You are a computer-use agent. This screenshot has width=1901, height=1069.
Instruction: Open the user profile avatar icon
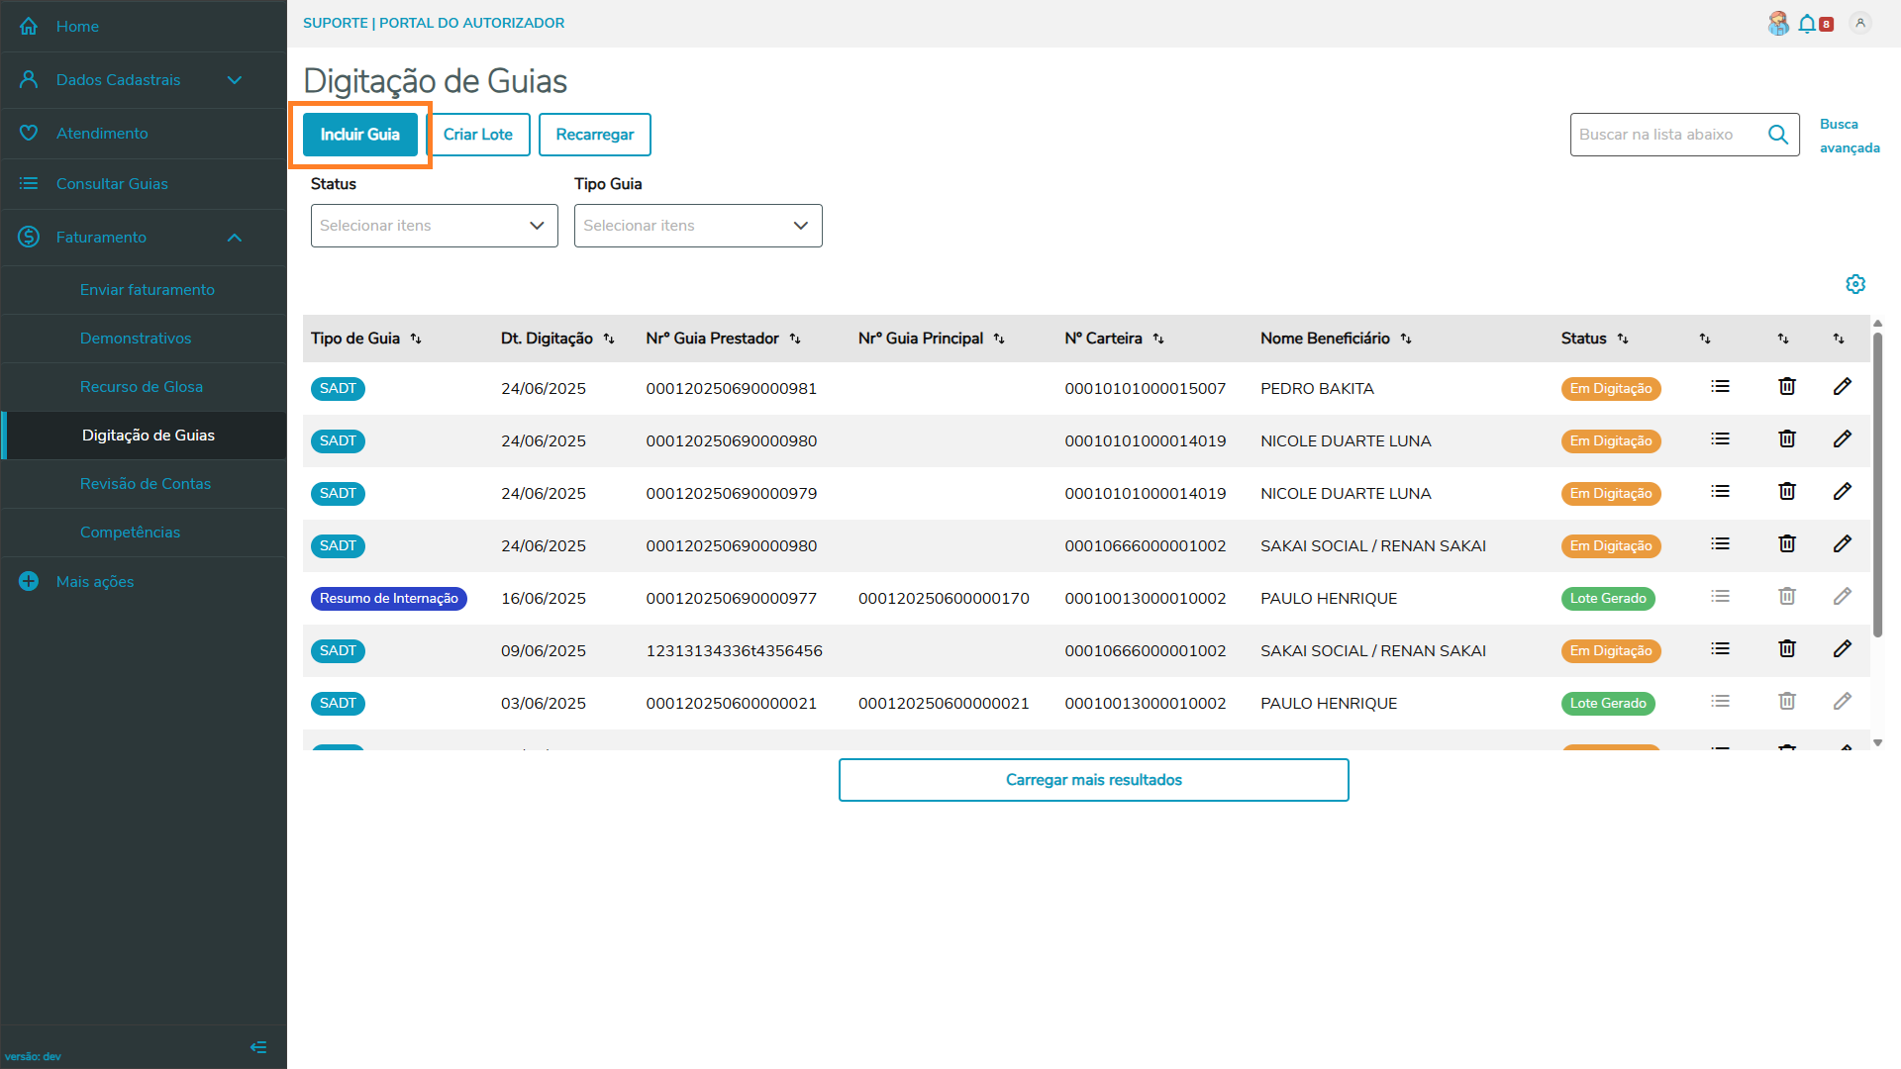pyautogui.click(x=1860, y=24)
